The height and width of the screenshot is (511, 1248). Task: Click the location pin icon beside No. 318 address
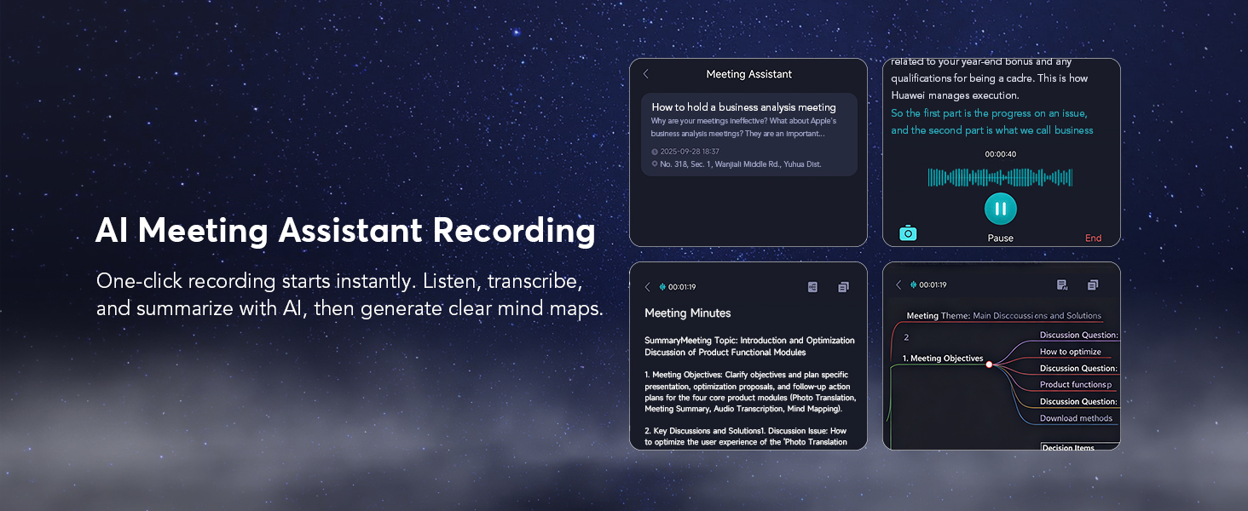[x=655, y=164]
